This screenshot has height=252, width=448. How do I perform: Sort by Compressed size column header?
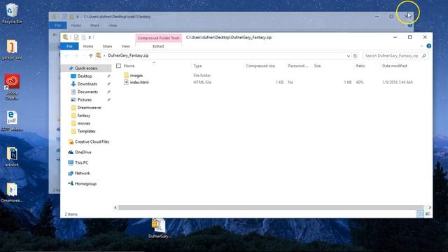click(x=260, y=66)
